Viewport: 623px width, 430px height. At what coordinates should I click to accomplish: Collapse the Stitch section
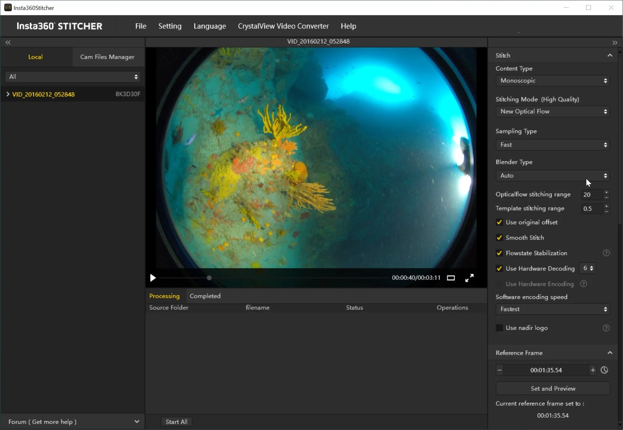point(610,55)
